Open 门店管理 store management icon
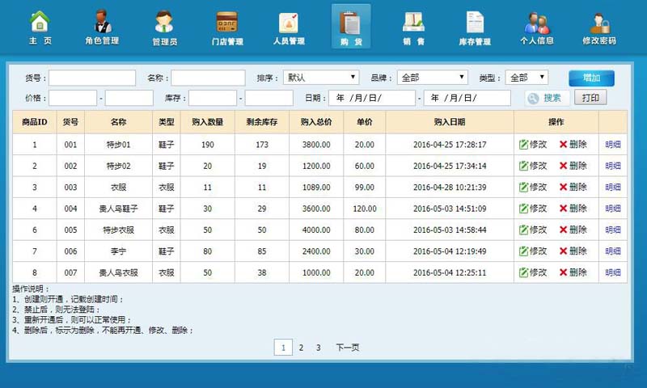647x388 pixels. pos(226,23)
